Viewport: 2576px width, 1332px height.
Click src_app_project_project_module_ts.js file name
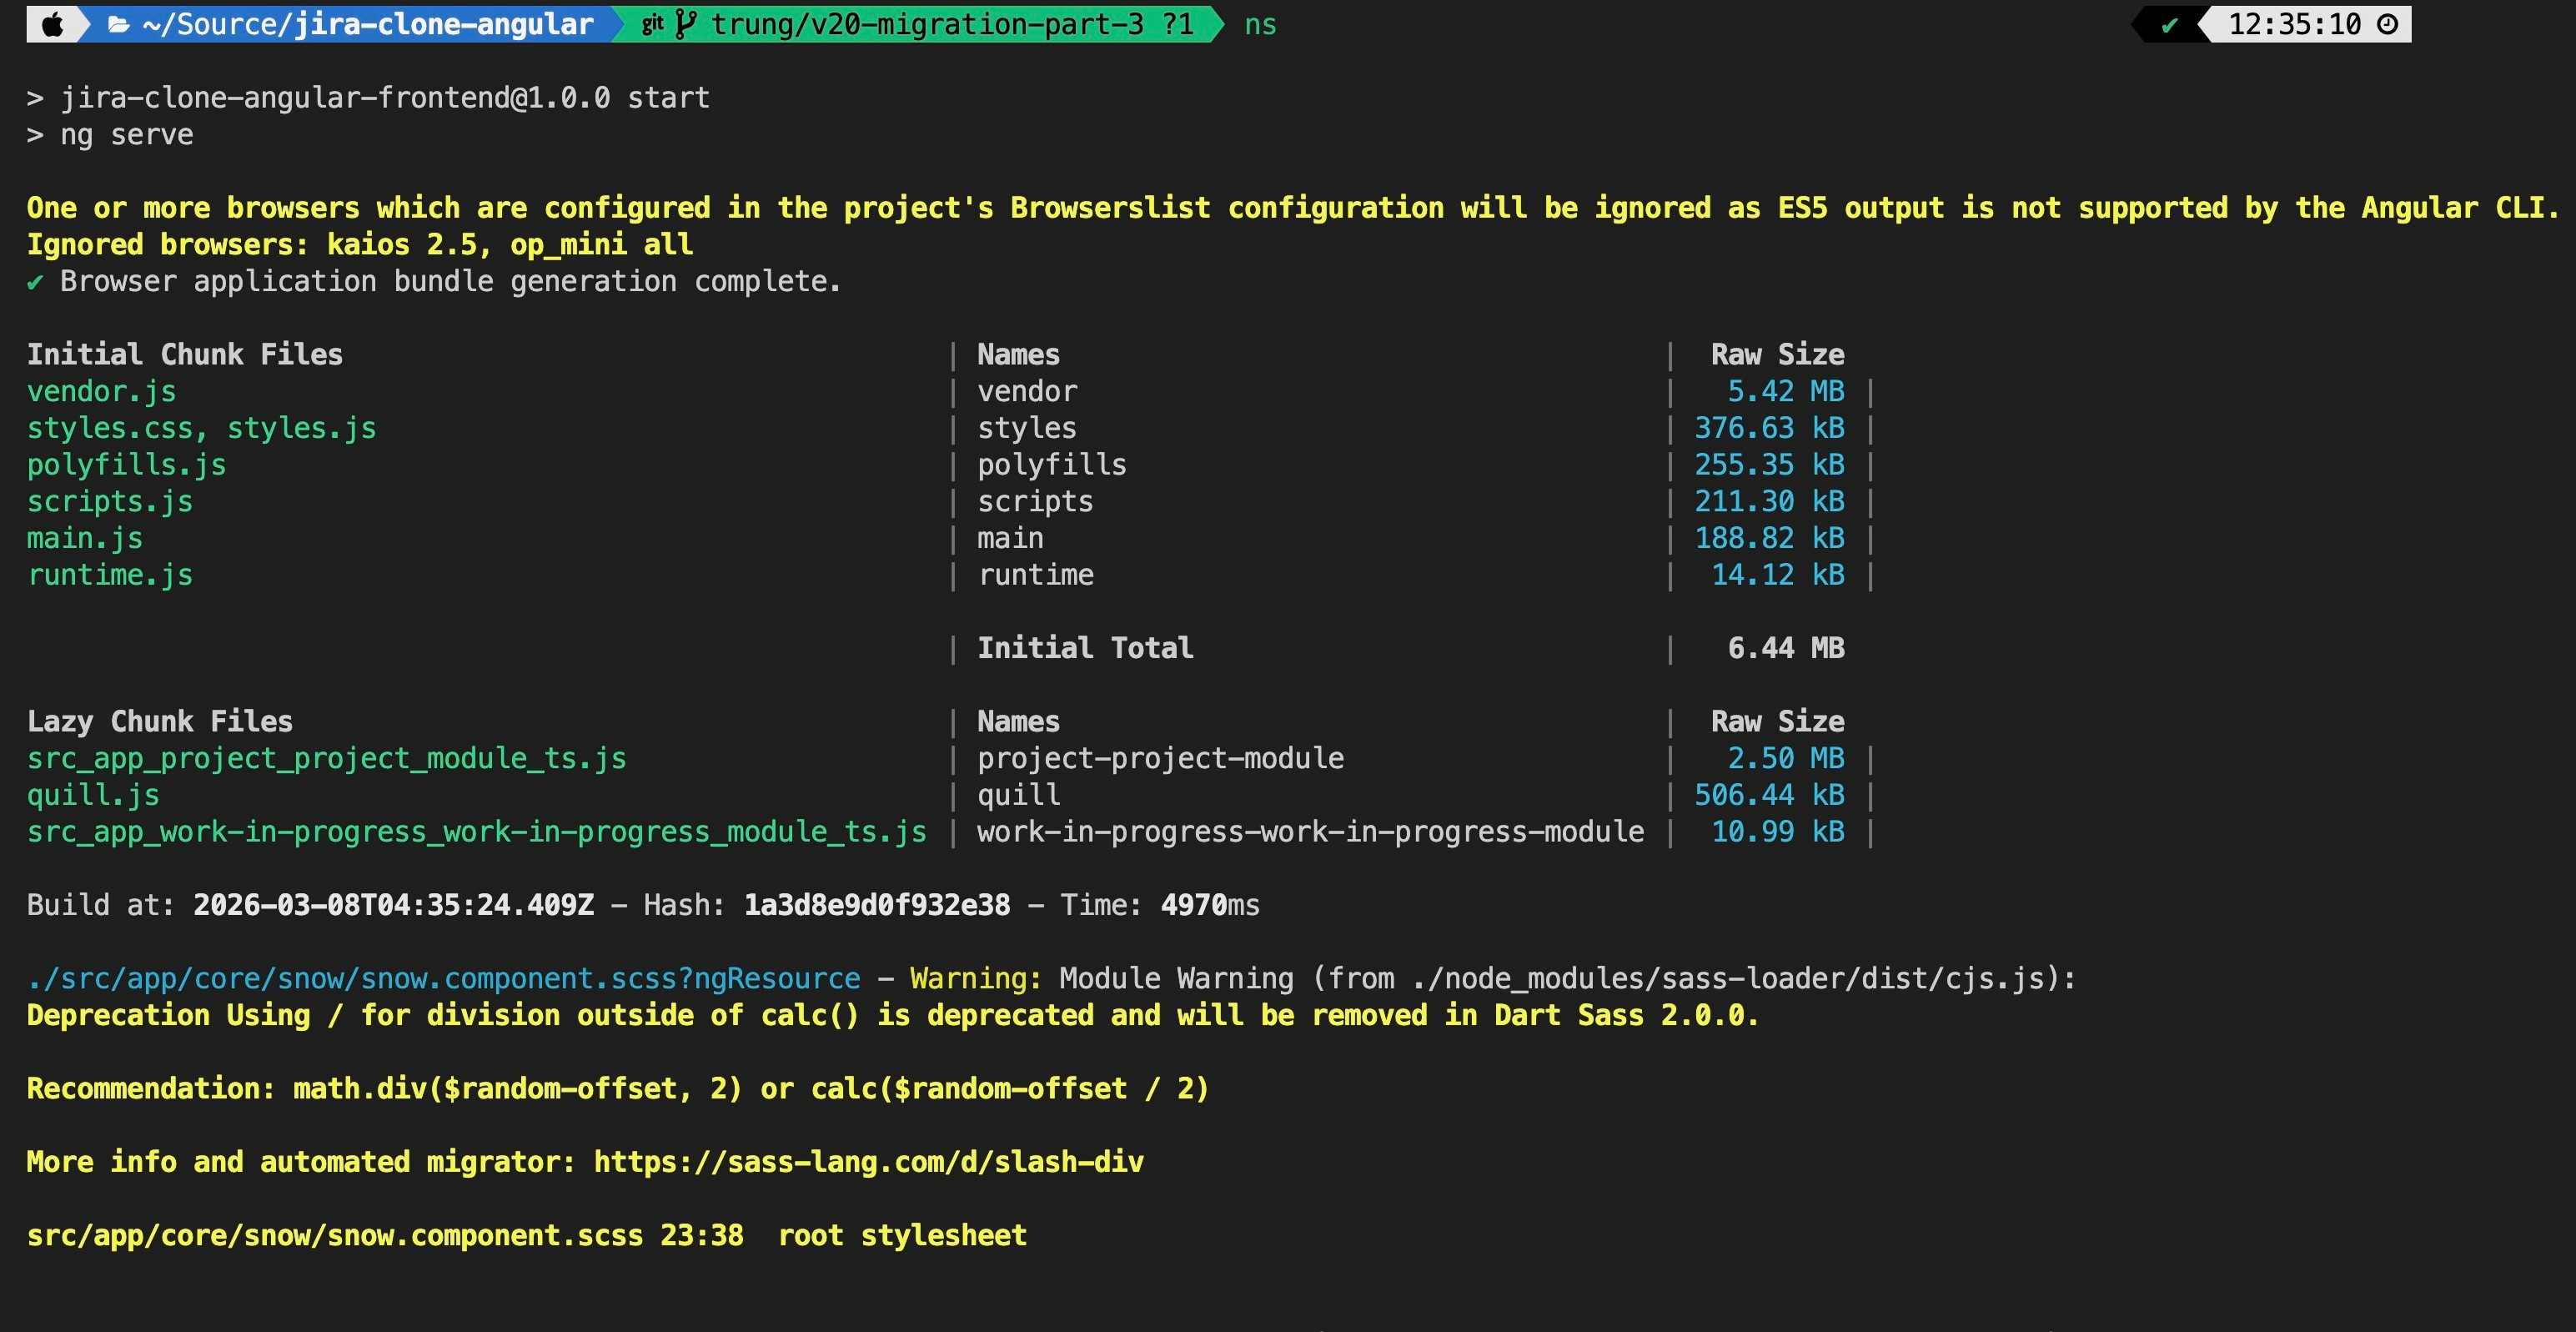pos(326,758)
